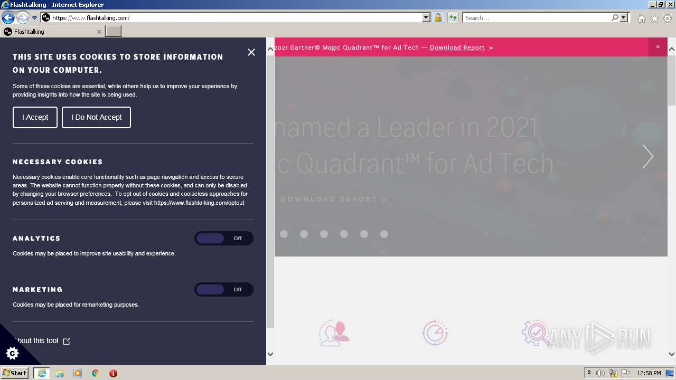Click the page scrollbar down arrow
This screenshot has height=380, width=676.
point(672,354)
